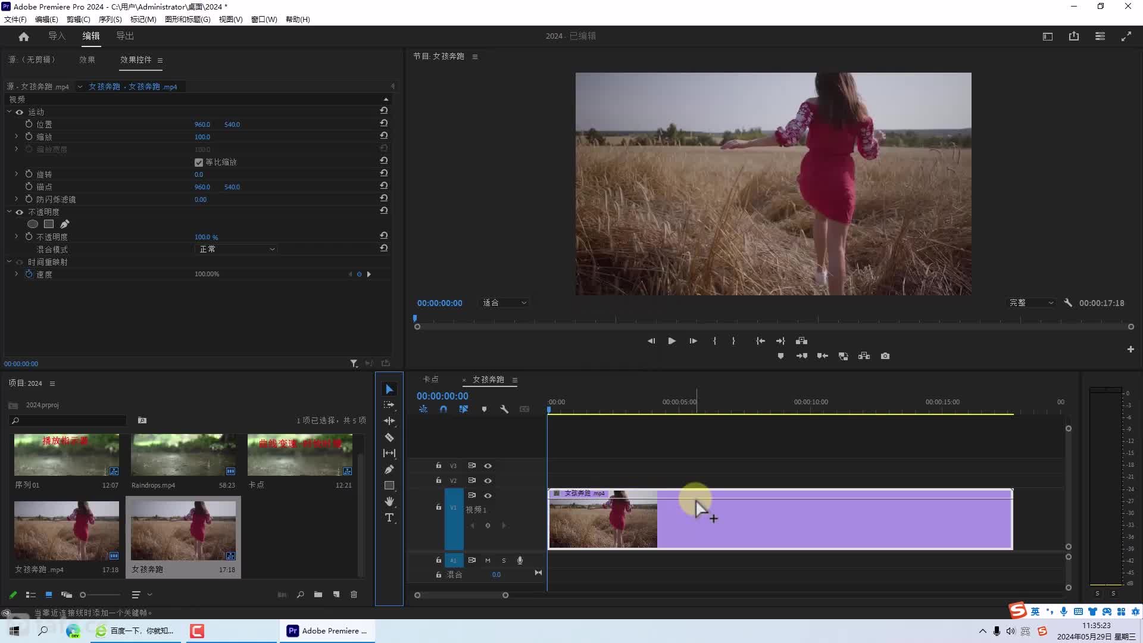
Task: Select the Razor tool
Action: coord(389,437)
